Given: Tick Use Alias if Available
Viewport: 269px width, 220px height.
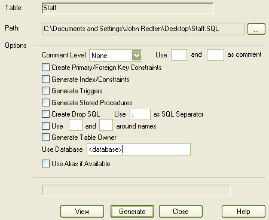Looking at the screenshot, I should (x=45, y=164).
